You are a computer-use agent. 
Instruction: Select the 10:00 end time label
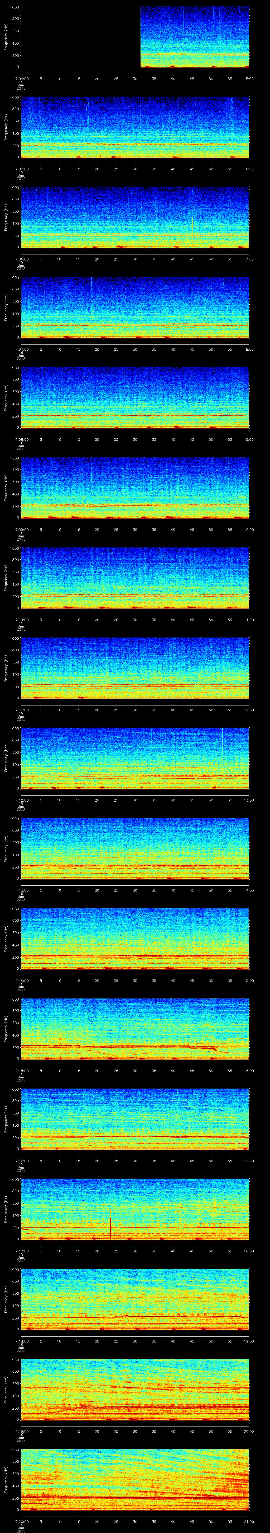pyautogui.click(x=249, y=530)
